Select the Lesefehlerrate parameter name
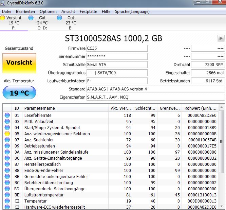226x210 pixels. [x=38, y=115]
